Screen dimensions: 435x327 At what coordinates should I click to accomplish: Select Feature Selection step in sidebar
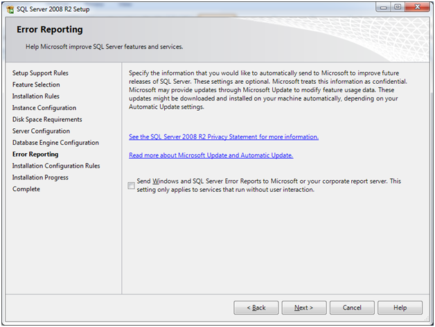(36, 85)
